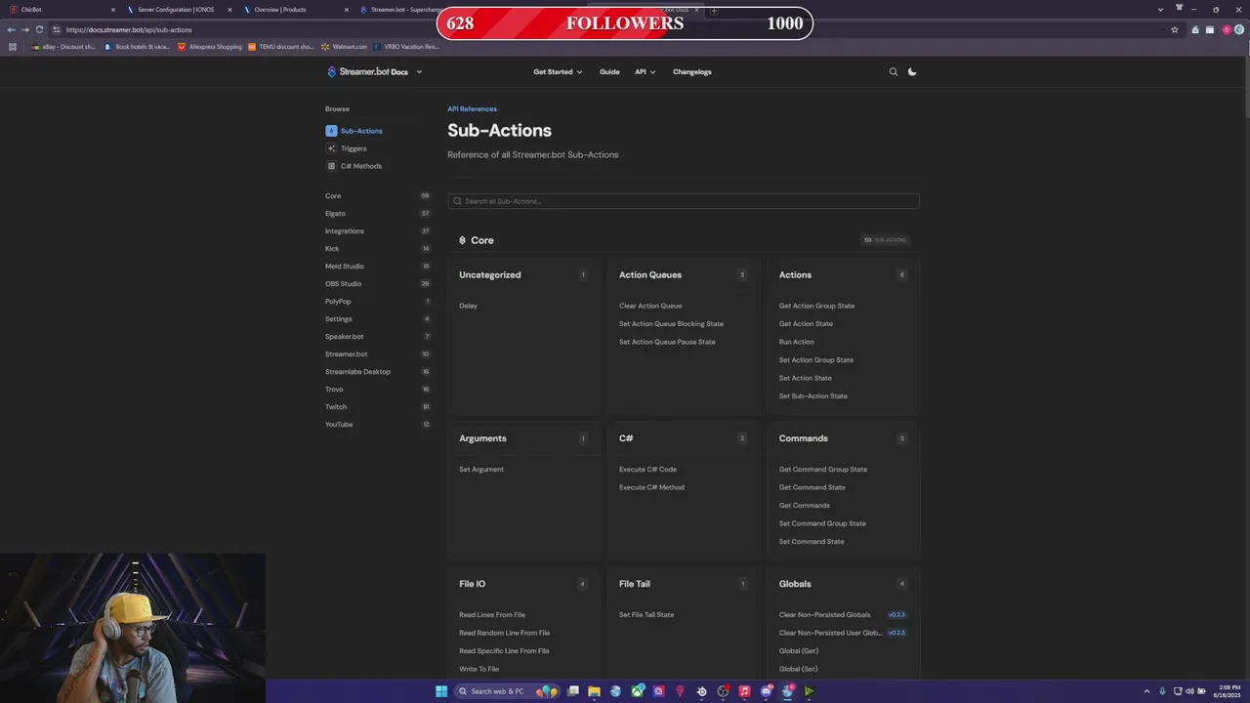The width and height of the screenshot is (1250, 703).
Task: Open Clear Action Queue sub-action
Action: click(x=650, y=306)
